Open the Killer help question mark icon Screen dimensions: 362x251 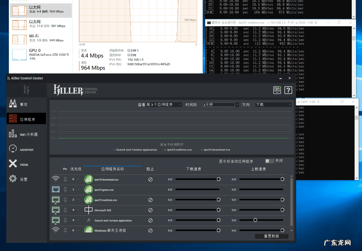tap(288, 90)
